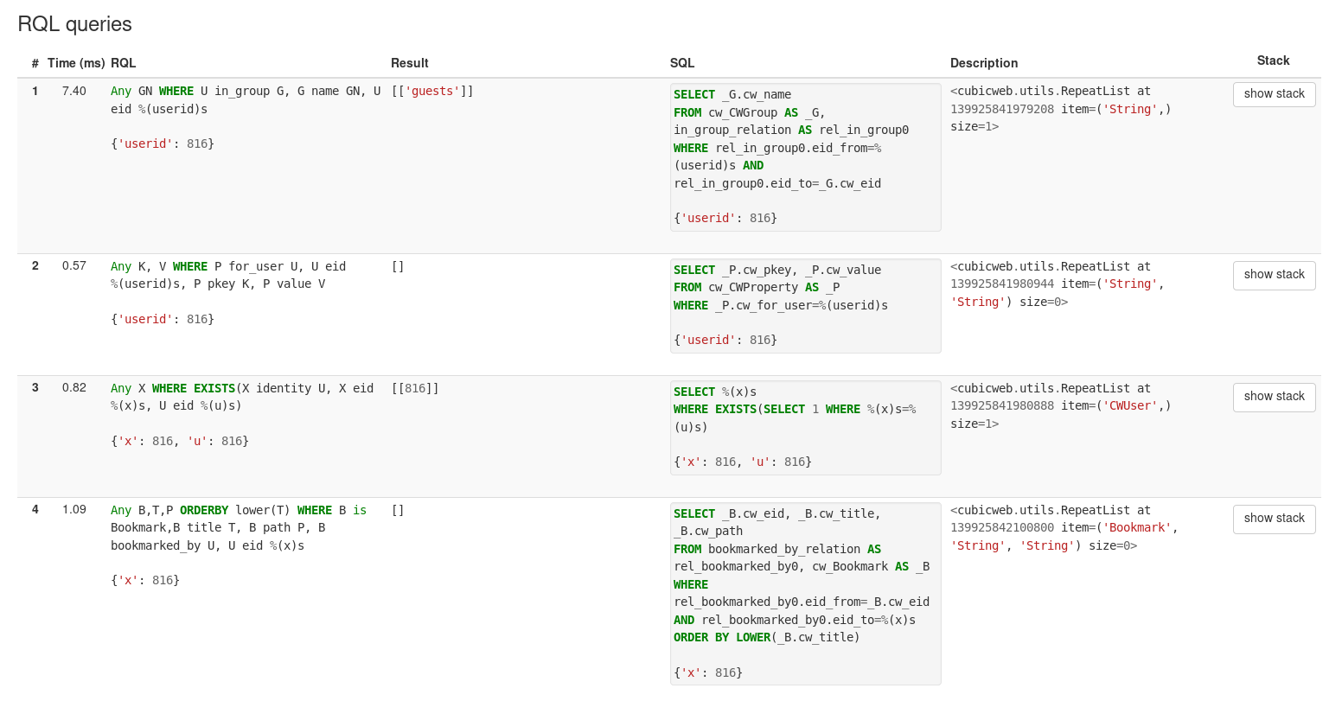Click description with item=('Bookmark',
The height and width of the screenshot is (701, 1342).
point(1064,528)
